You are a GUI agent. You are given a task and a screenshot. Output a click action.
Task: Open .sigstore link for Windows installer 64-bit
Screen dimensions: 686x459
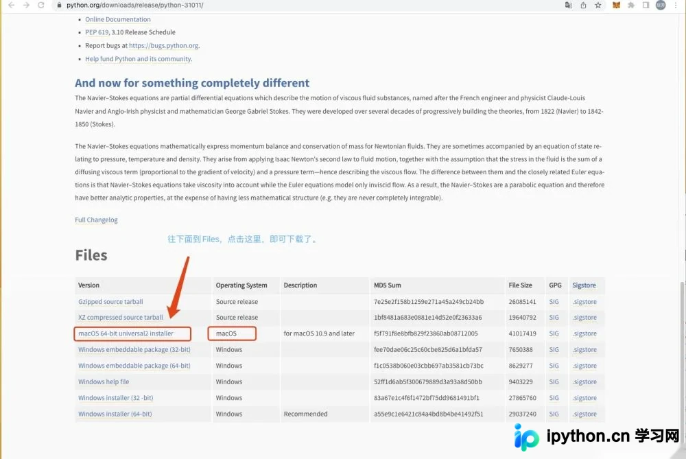click(x=584, y=414)
